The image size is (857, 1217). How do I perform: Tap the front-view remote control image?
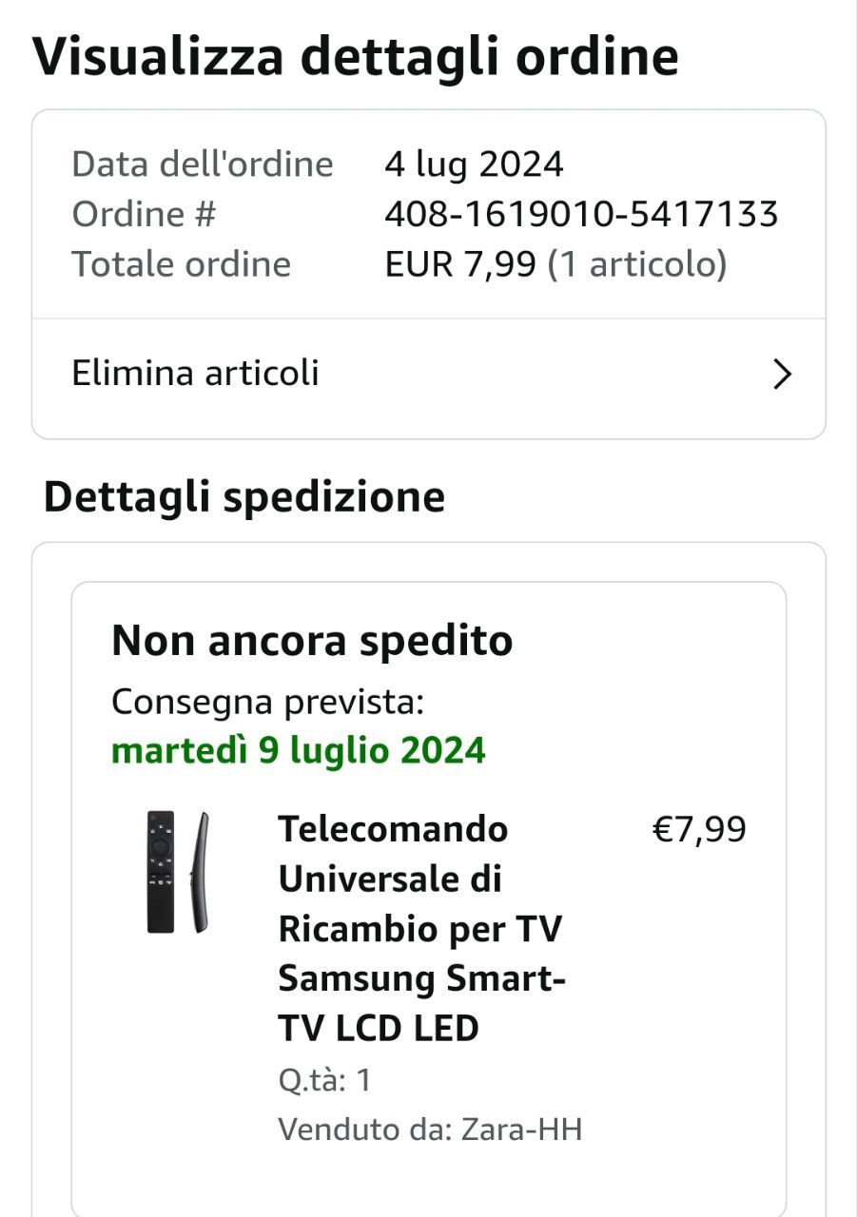161,872
